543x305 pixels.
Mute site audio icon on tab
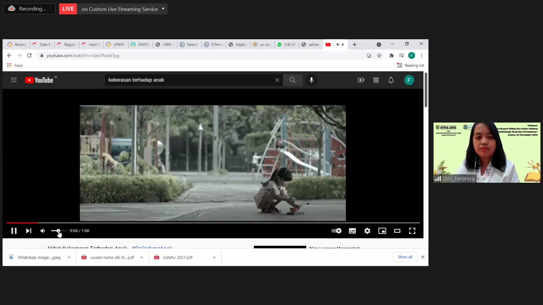(x=338, y=44)
